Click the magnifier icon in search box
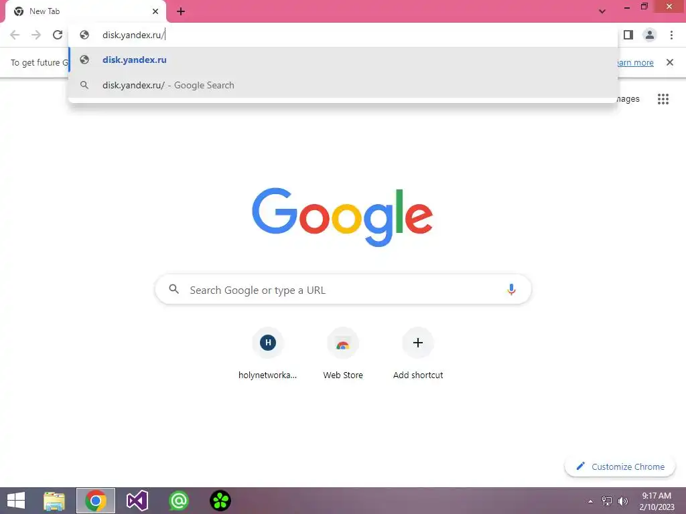 (x=174, y=289)
